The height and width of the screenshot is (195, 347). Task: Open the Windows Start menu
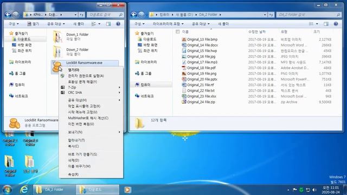(x=7, y=190)
